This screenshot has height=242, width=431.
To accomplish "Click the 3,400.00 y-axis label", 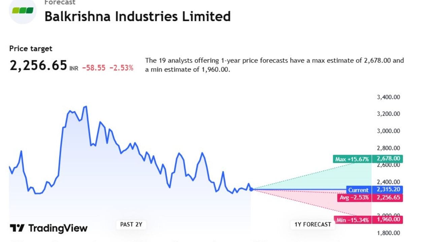I will pos(388,97).
